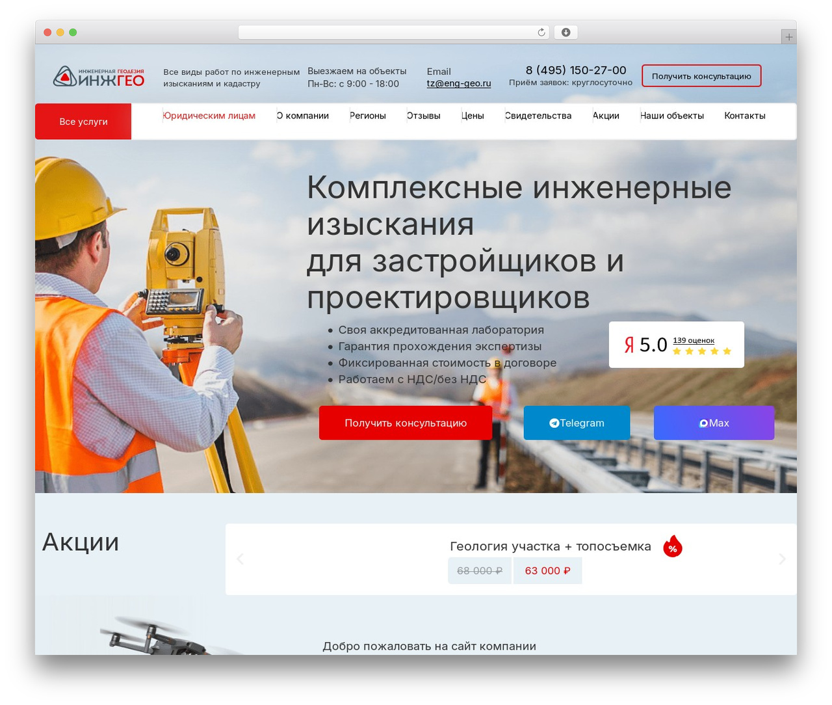Reload the page using the refresh icon
The image size is (832, 705).
pyautogui.click(x=541, y=33)
